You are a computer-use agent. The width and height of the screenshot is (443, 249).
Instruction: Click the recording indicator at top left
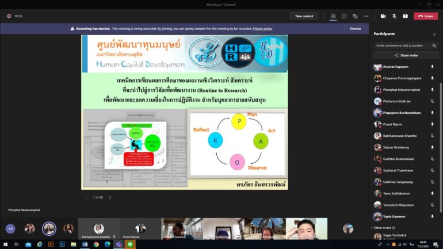coord(9,16)
